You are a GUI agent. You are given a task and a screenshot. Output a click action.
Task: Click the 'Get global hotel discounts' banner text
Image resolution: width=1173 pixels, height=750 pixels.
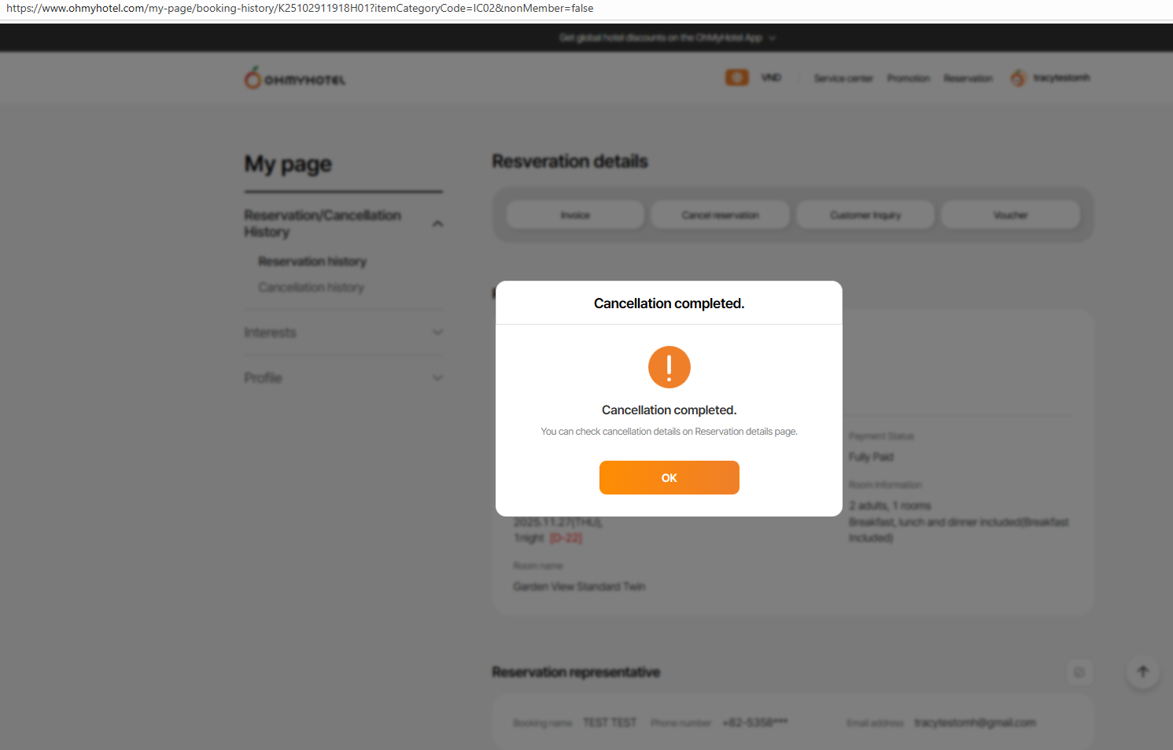(661, 38)
